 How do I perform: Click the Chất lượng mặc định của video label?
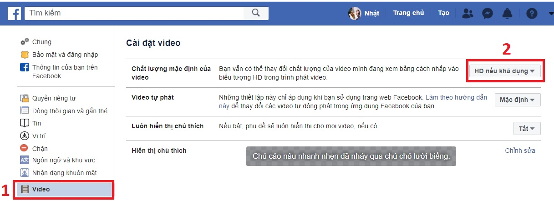[171, 73]
